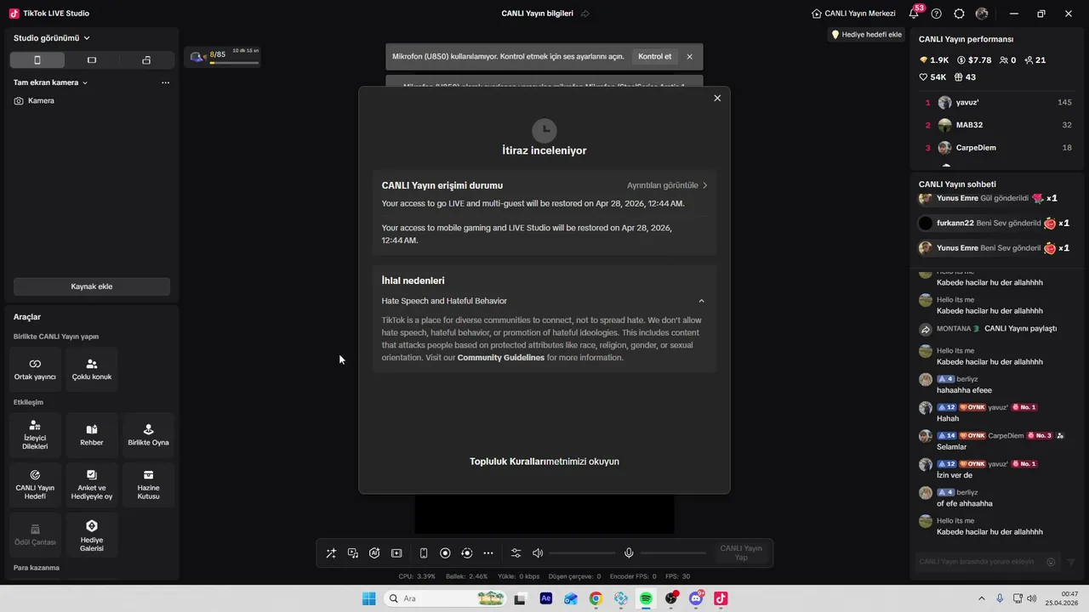1089x612 pixels.
Task: Click Hediye hedefi ekle
Action: point(866,35)
